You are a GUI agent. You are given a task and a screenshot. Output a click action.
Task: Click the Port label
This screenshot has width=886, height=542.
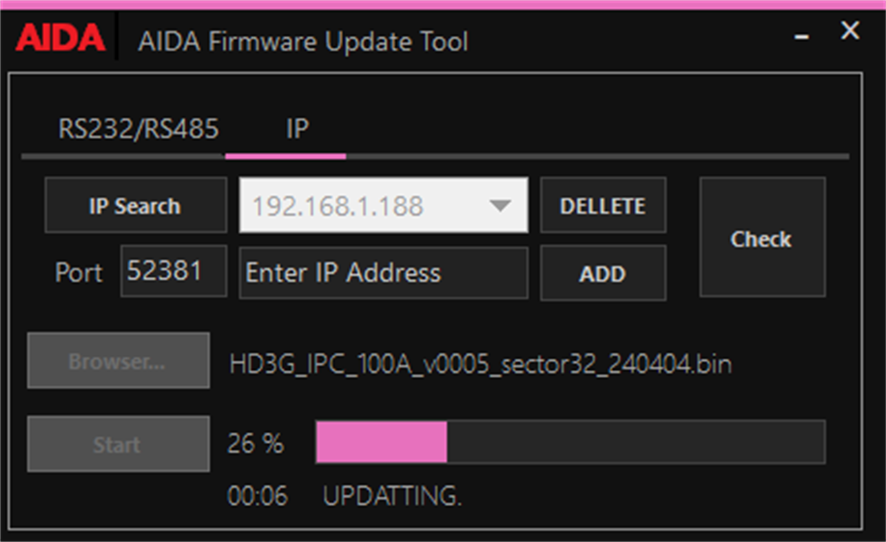click(x=77, y=272)
